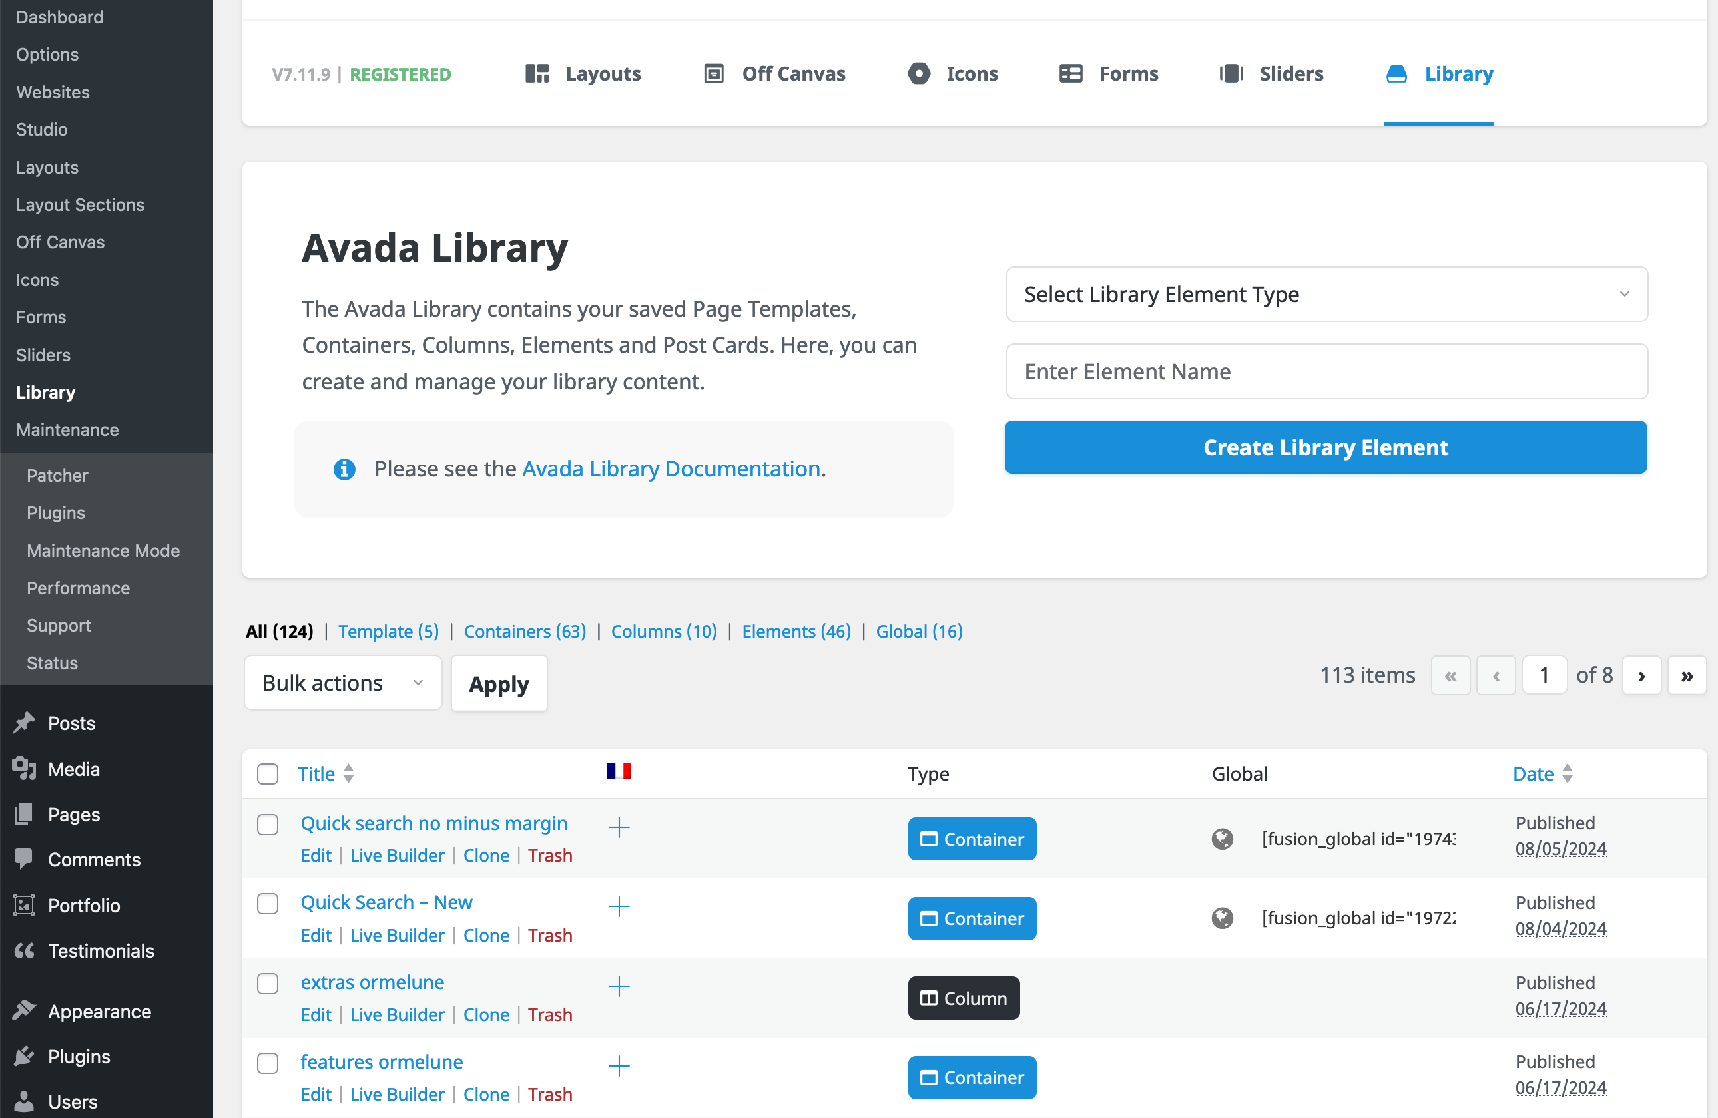The width and height of the screenshot is (1718, 1118).
Task: Switch to the Sliders tab
Action: 1271,74
